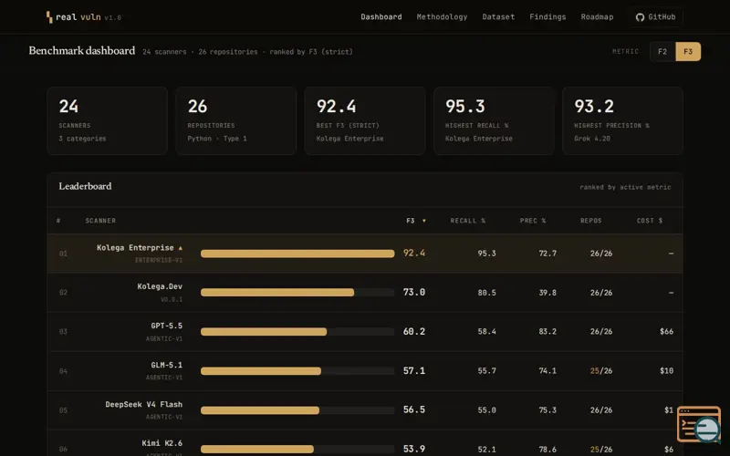Click the real vuln logo icon
730x456 pixels.
49,17
